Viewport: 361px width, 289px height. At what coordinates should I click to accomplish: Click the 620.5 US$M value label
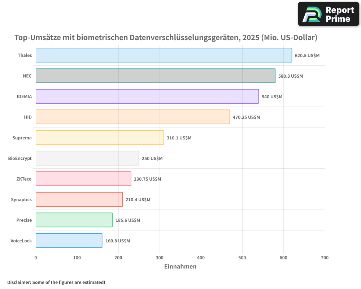tap(307, 55)
